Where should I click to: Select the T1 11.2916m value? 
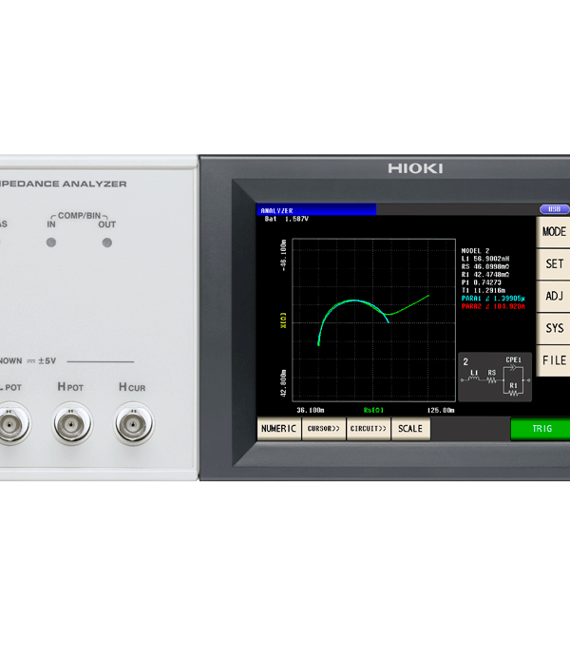tap(484, 290)
